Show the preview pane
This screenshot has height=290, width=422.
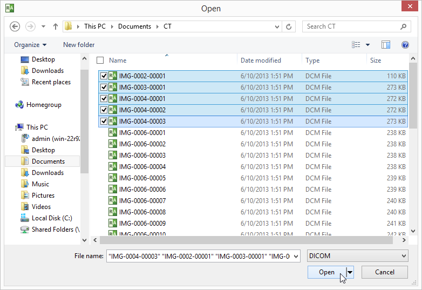[x=386, y=45]
